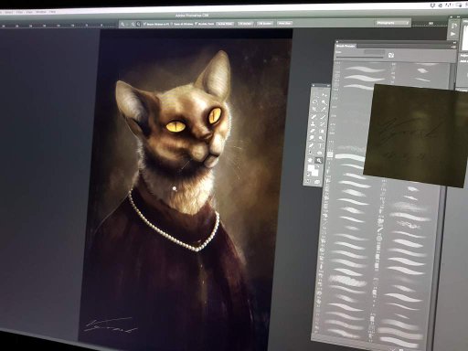Click the Fit Screen button
The height and width of the screenshot is (351, 468).
[x=246, y=24]
